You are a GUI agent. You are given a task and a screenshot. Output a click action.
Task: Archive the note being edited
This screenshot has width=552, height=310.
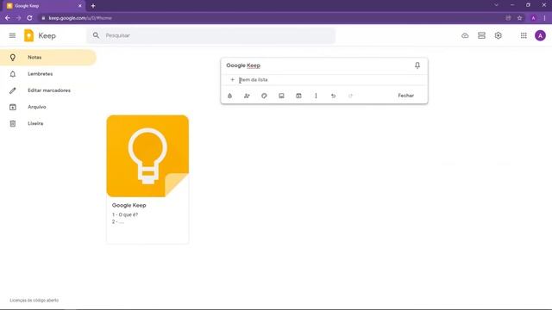[x=298, y=96]
